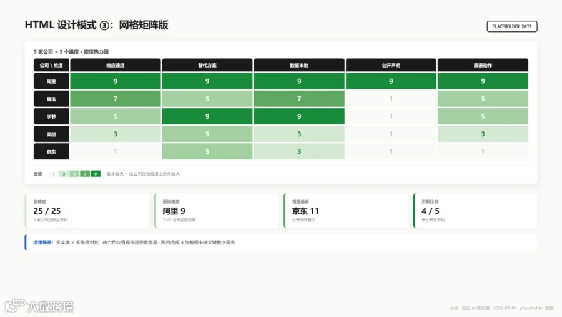Click legend swatch for density 1
The width and height of the screenshot is (562, 317).
click(54, 174)
